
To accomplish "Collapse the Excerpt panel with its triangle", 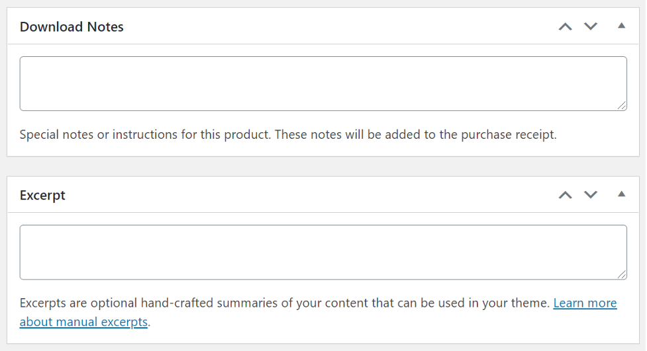I will [621, 194].
